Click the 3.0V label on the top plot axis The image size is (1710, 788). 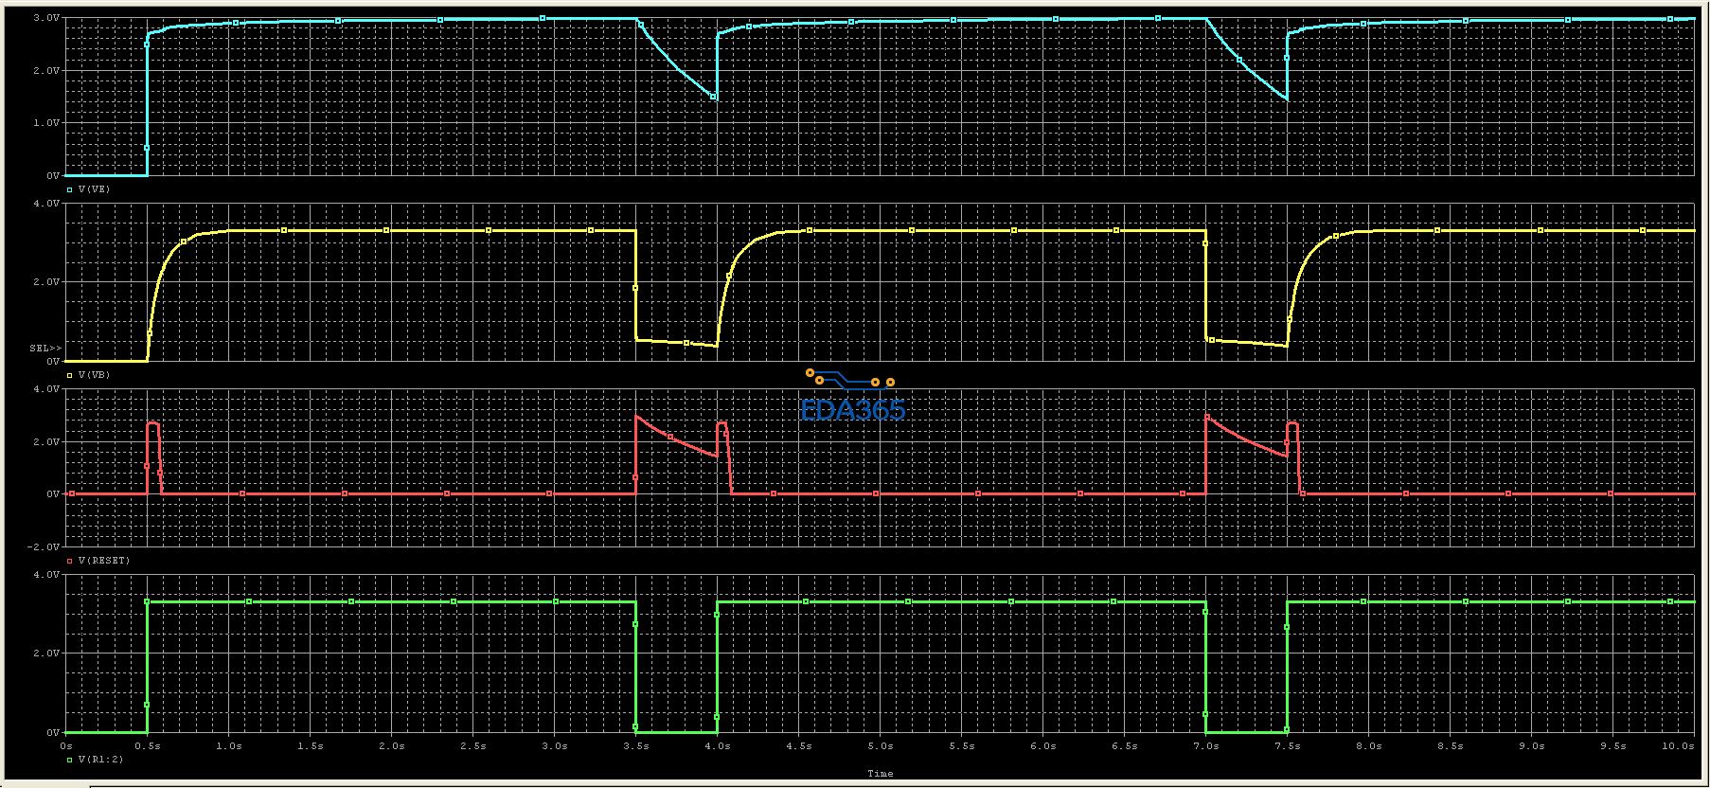pos(46,18)
